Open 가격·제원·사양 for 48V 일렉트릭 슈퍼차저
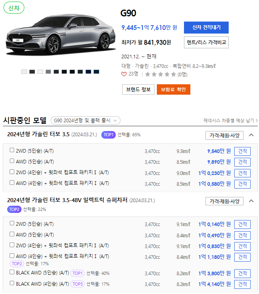The image size is (259, 294). (224, 201)
